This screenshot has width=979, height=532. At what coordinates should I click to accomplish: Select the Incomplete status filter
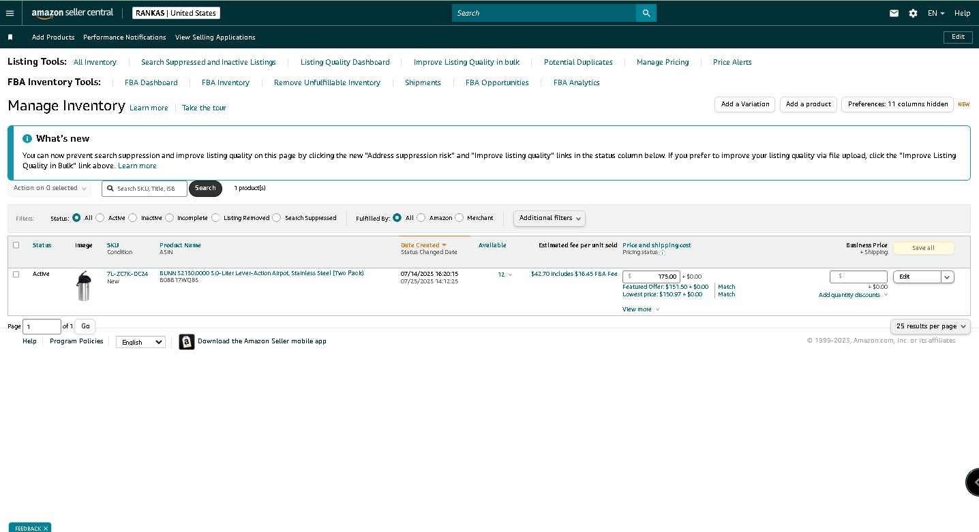tap(169, 218)
